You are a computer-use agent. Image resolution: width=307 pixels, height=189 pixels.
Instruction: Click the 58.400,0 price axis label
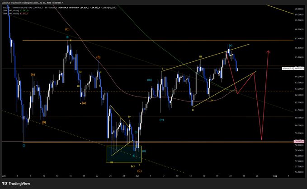coord(299,150)
